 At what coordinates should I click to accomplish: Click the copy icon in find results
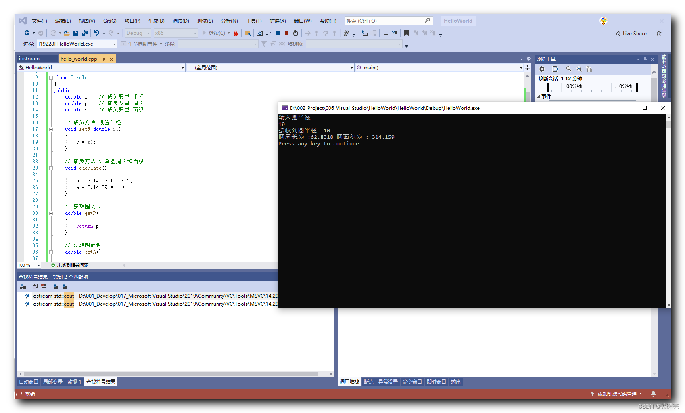35,287
